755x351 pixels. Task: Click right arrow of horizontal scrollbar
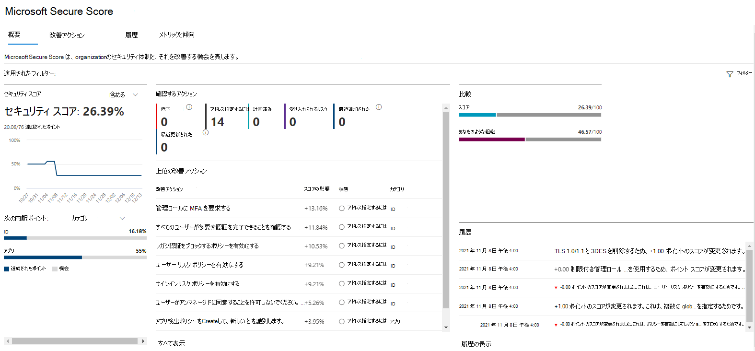click(143, 341)
